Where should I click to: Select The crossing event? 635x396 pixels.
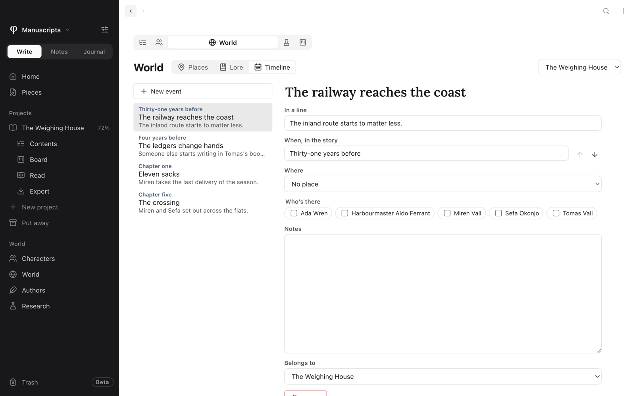pos(203,203)
